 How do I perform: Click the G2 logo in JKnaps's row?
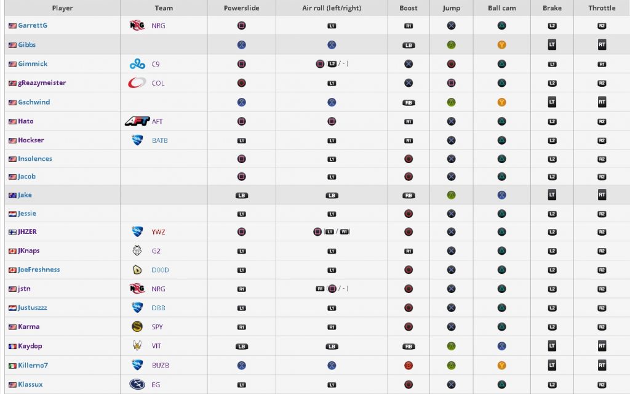[x=137, y=251]
